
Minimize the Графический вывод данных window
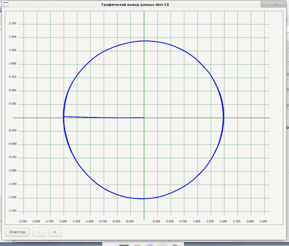click(x=270, y=5)
